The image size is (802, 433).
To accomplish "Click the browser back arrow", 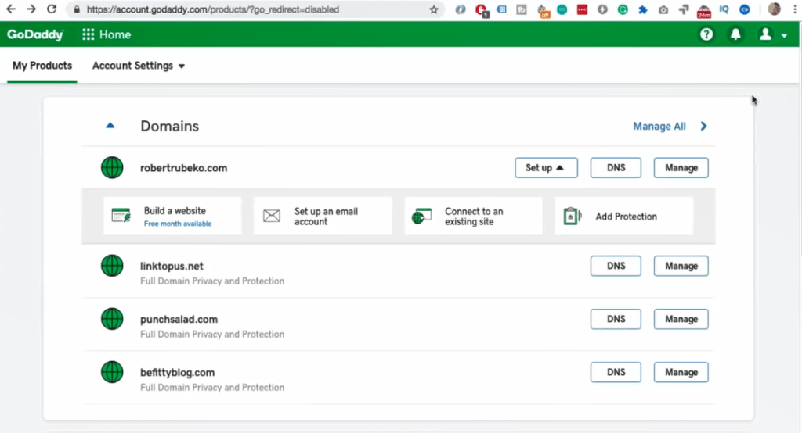I will (11, 9).
